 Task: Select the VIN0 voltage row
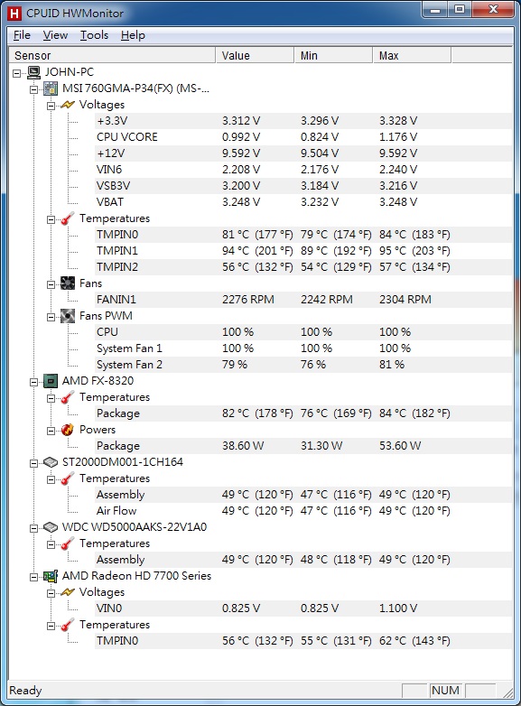303,608
